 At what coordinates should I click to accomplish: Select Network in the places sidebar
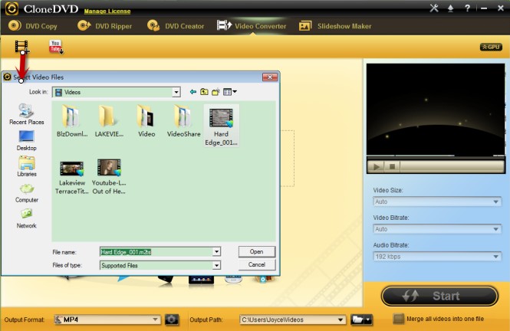point(26,219)
